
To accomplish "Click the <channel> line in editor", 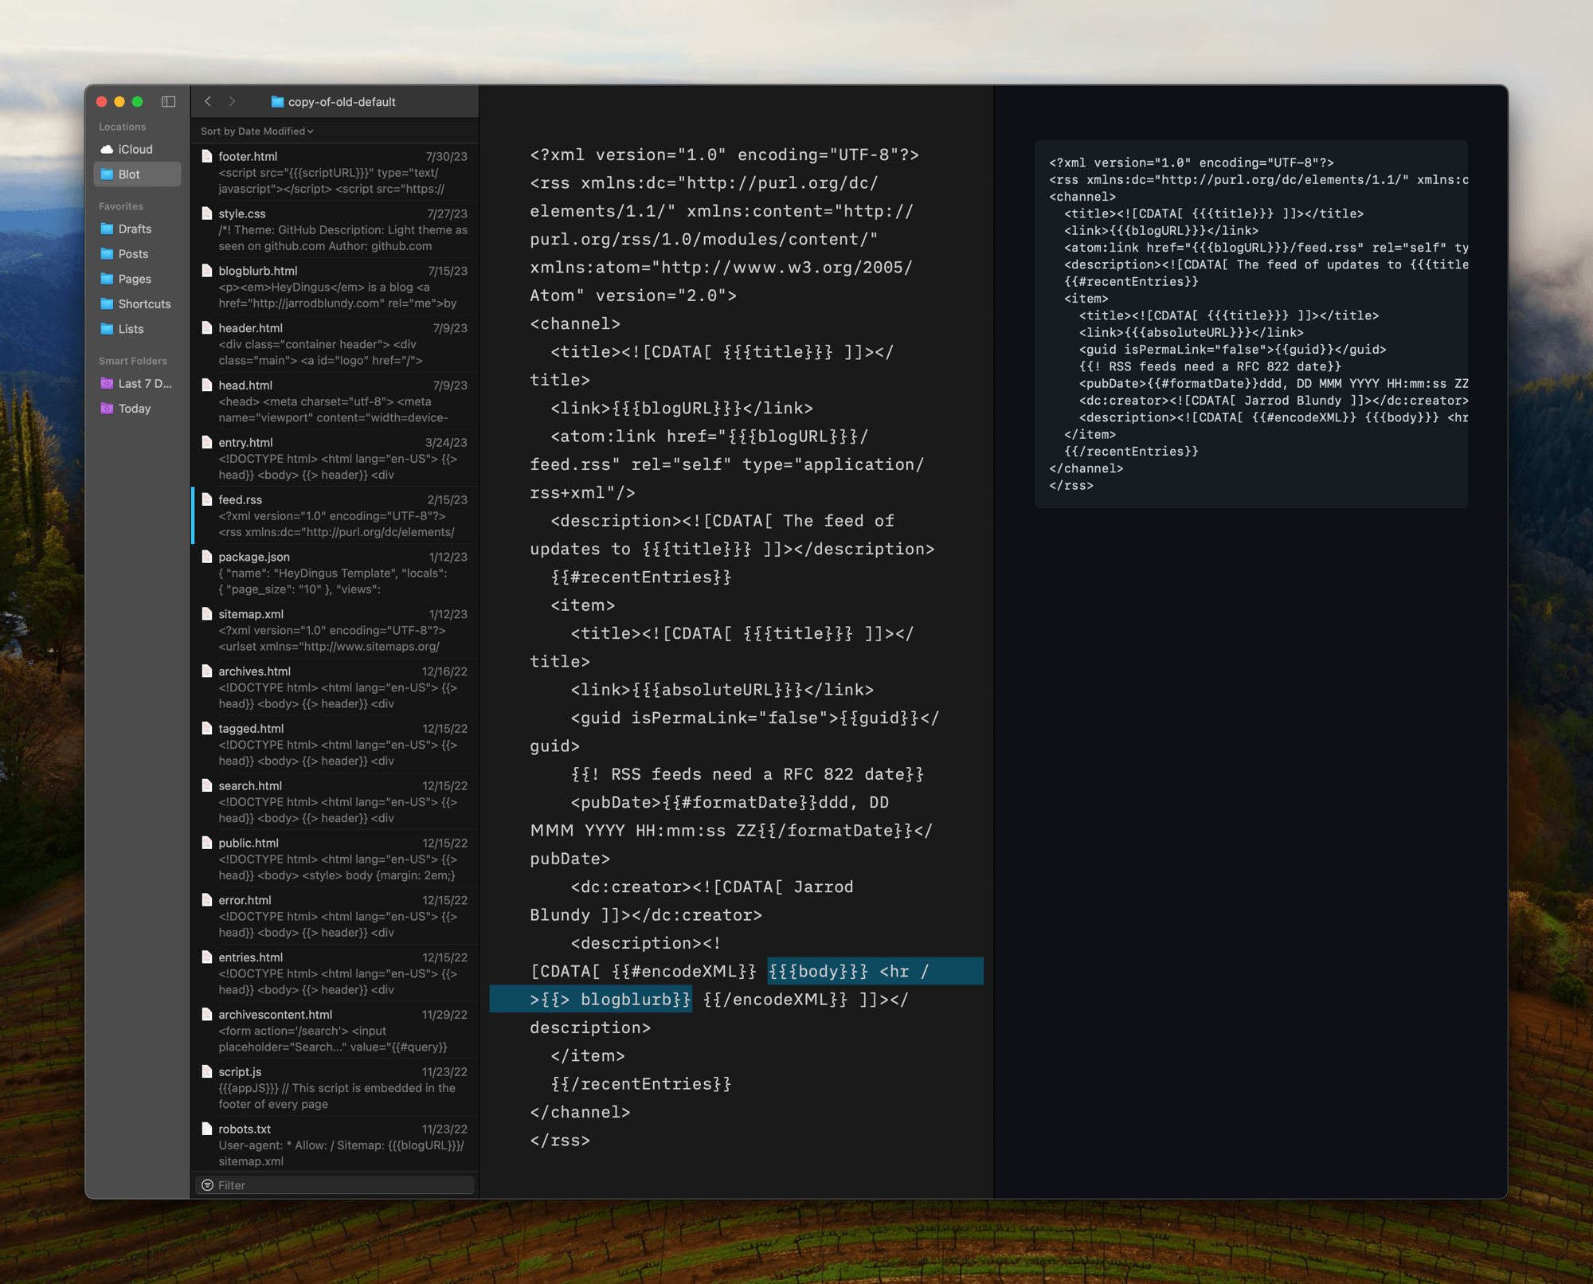I will coord(575,324).
